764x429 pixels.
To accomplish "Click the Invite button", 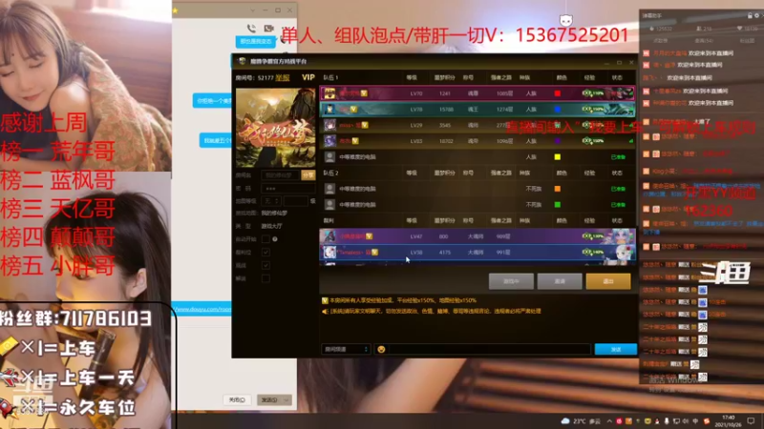I will [560, 281].
